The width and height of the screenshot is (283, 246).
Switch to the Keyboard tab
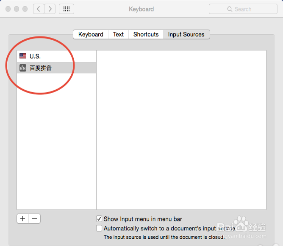tap(91, 34)
